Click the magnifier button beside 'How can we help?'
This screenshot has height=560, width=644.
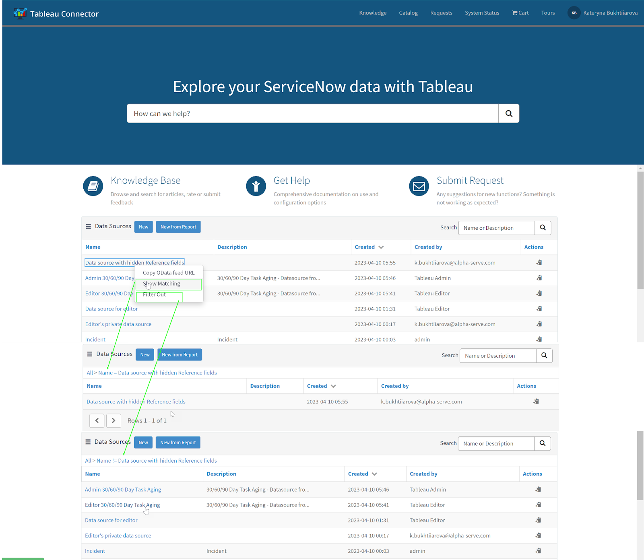509,113
